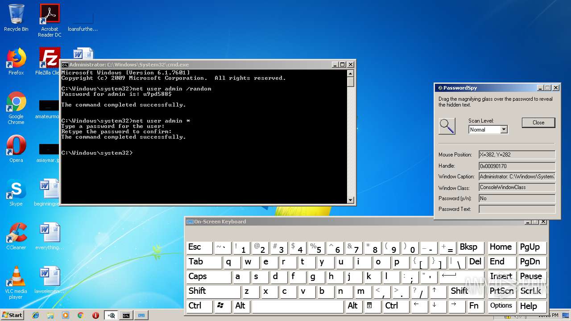Toggle the right Alt key
The image size is (571, 321).
point(354,306)
